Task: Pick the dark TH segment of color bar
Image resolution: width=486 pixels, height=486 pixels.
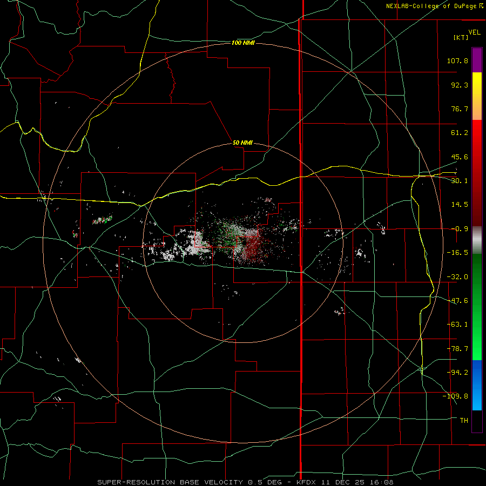Action: point(477,421)
